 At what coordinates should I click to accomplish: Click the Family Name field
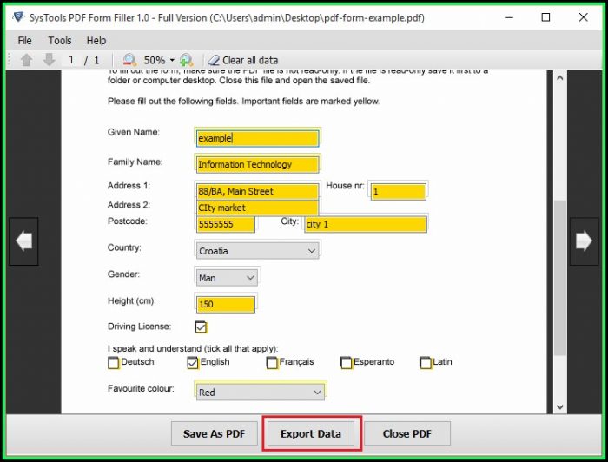click(257, 164)
